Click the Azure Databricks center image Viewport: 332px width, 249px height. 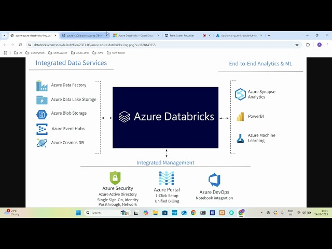tap(165, 118)
